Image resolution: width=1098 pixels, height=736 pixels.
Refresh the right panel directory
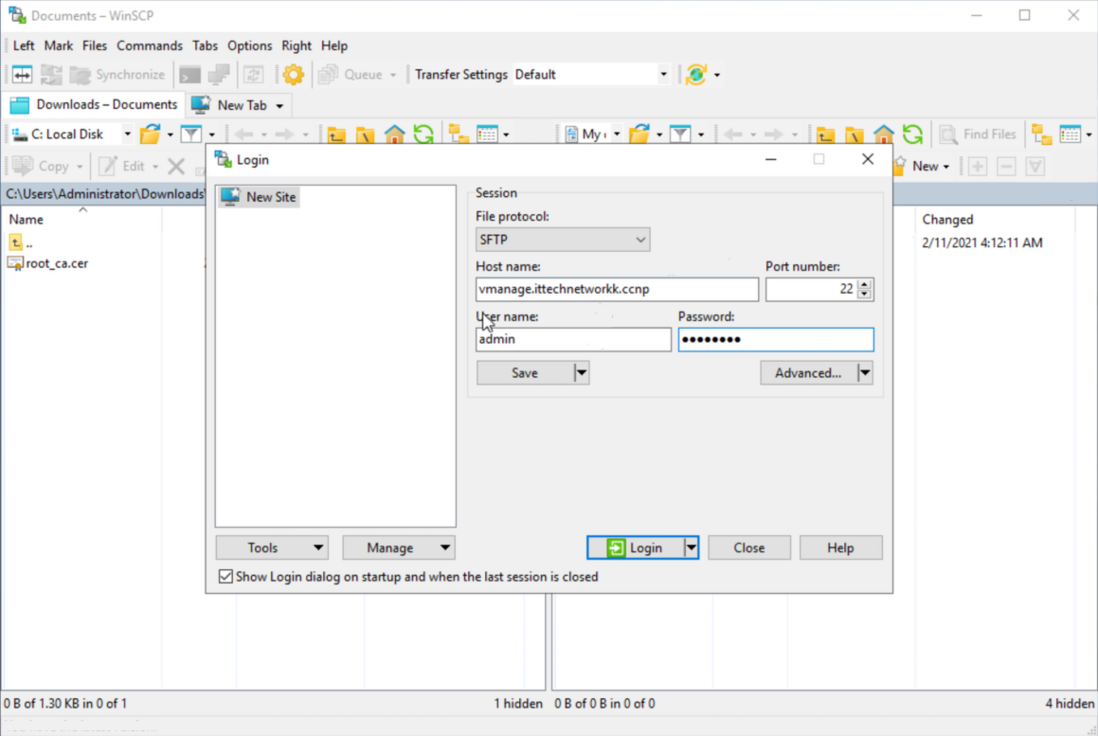(912, 134)
